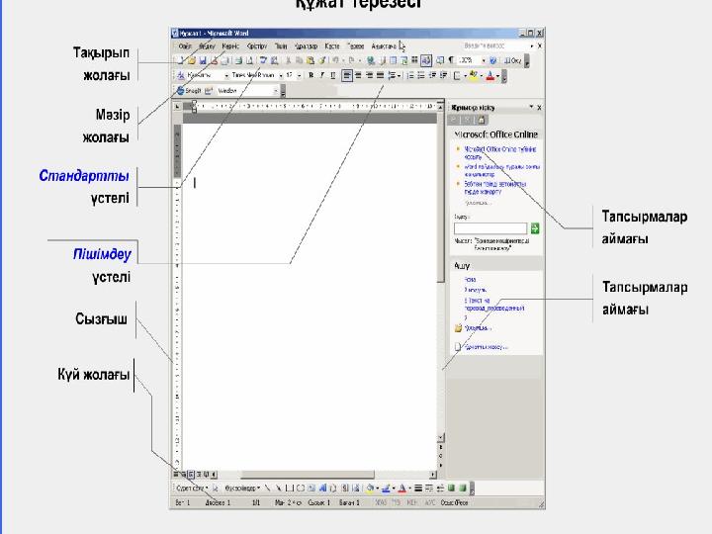Select Align Left
The height and width of the screenshot is (534, 712).
tap(347, 75)
